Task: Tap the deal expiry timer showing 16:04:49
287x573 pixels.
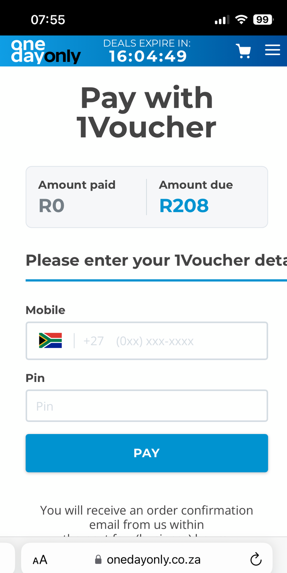Action: click(148, 56)
